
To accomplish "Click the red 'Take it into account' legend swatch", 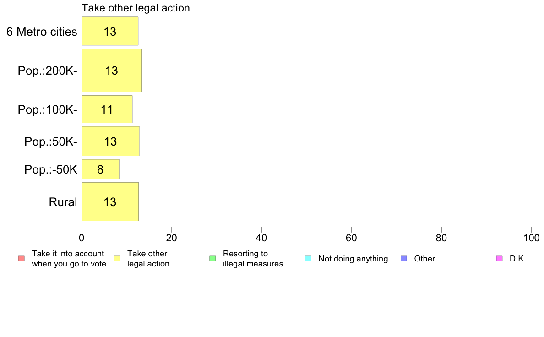I will coord(22,259).
